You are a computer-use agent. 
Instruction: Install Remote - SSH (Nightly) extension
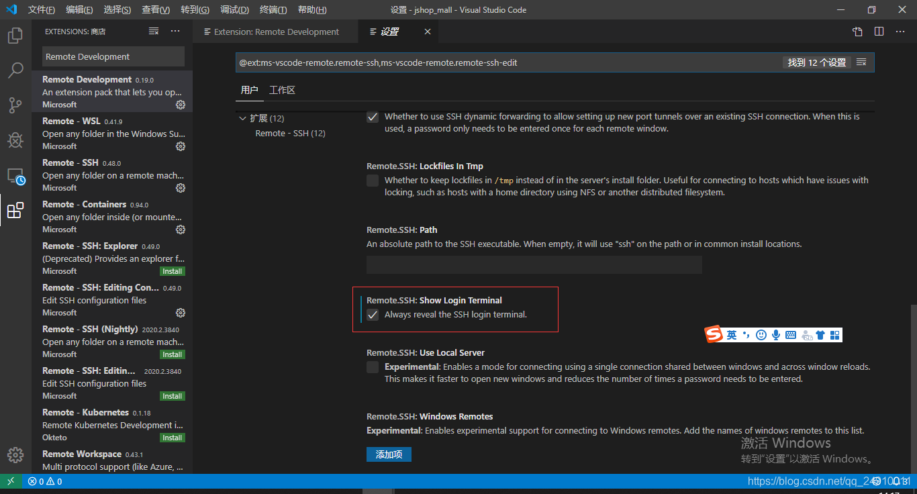tap(173, 354)
